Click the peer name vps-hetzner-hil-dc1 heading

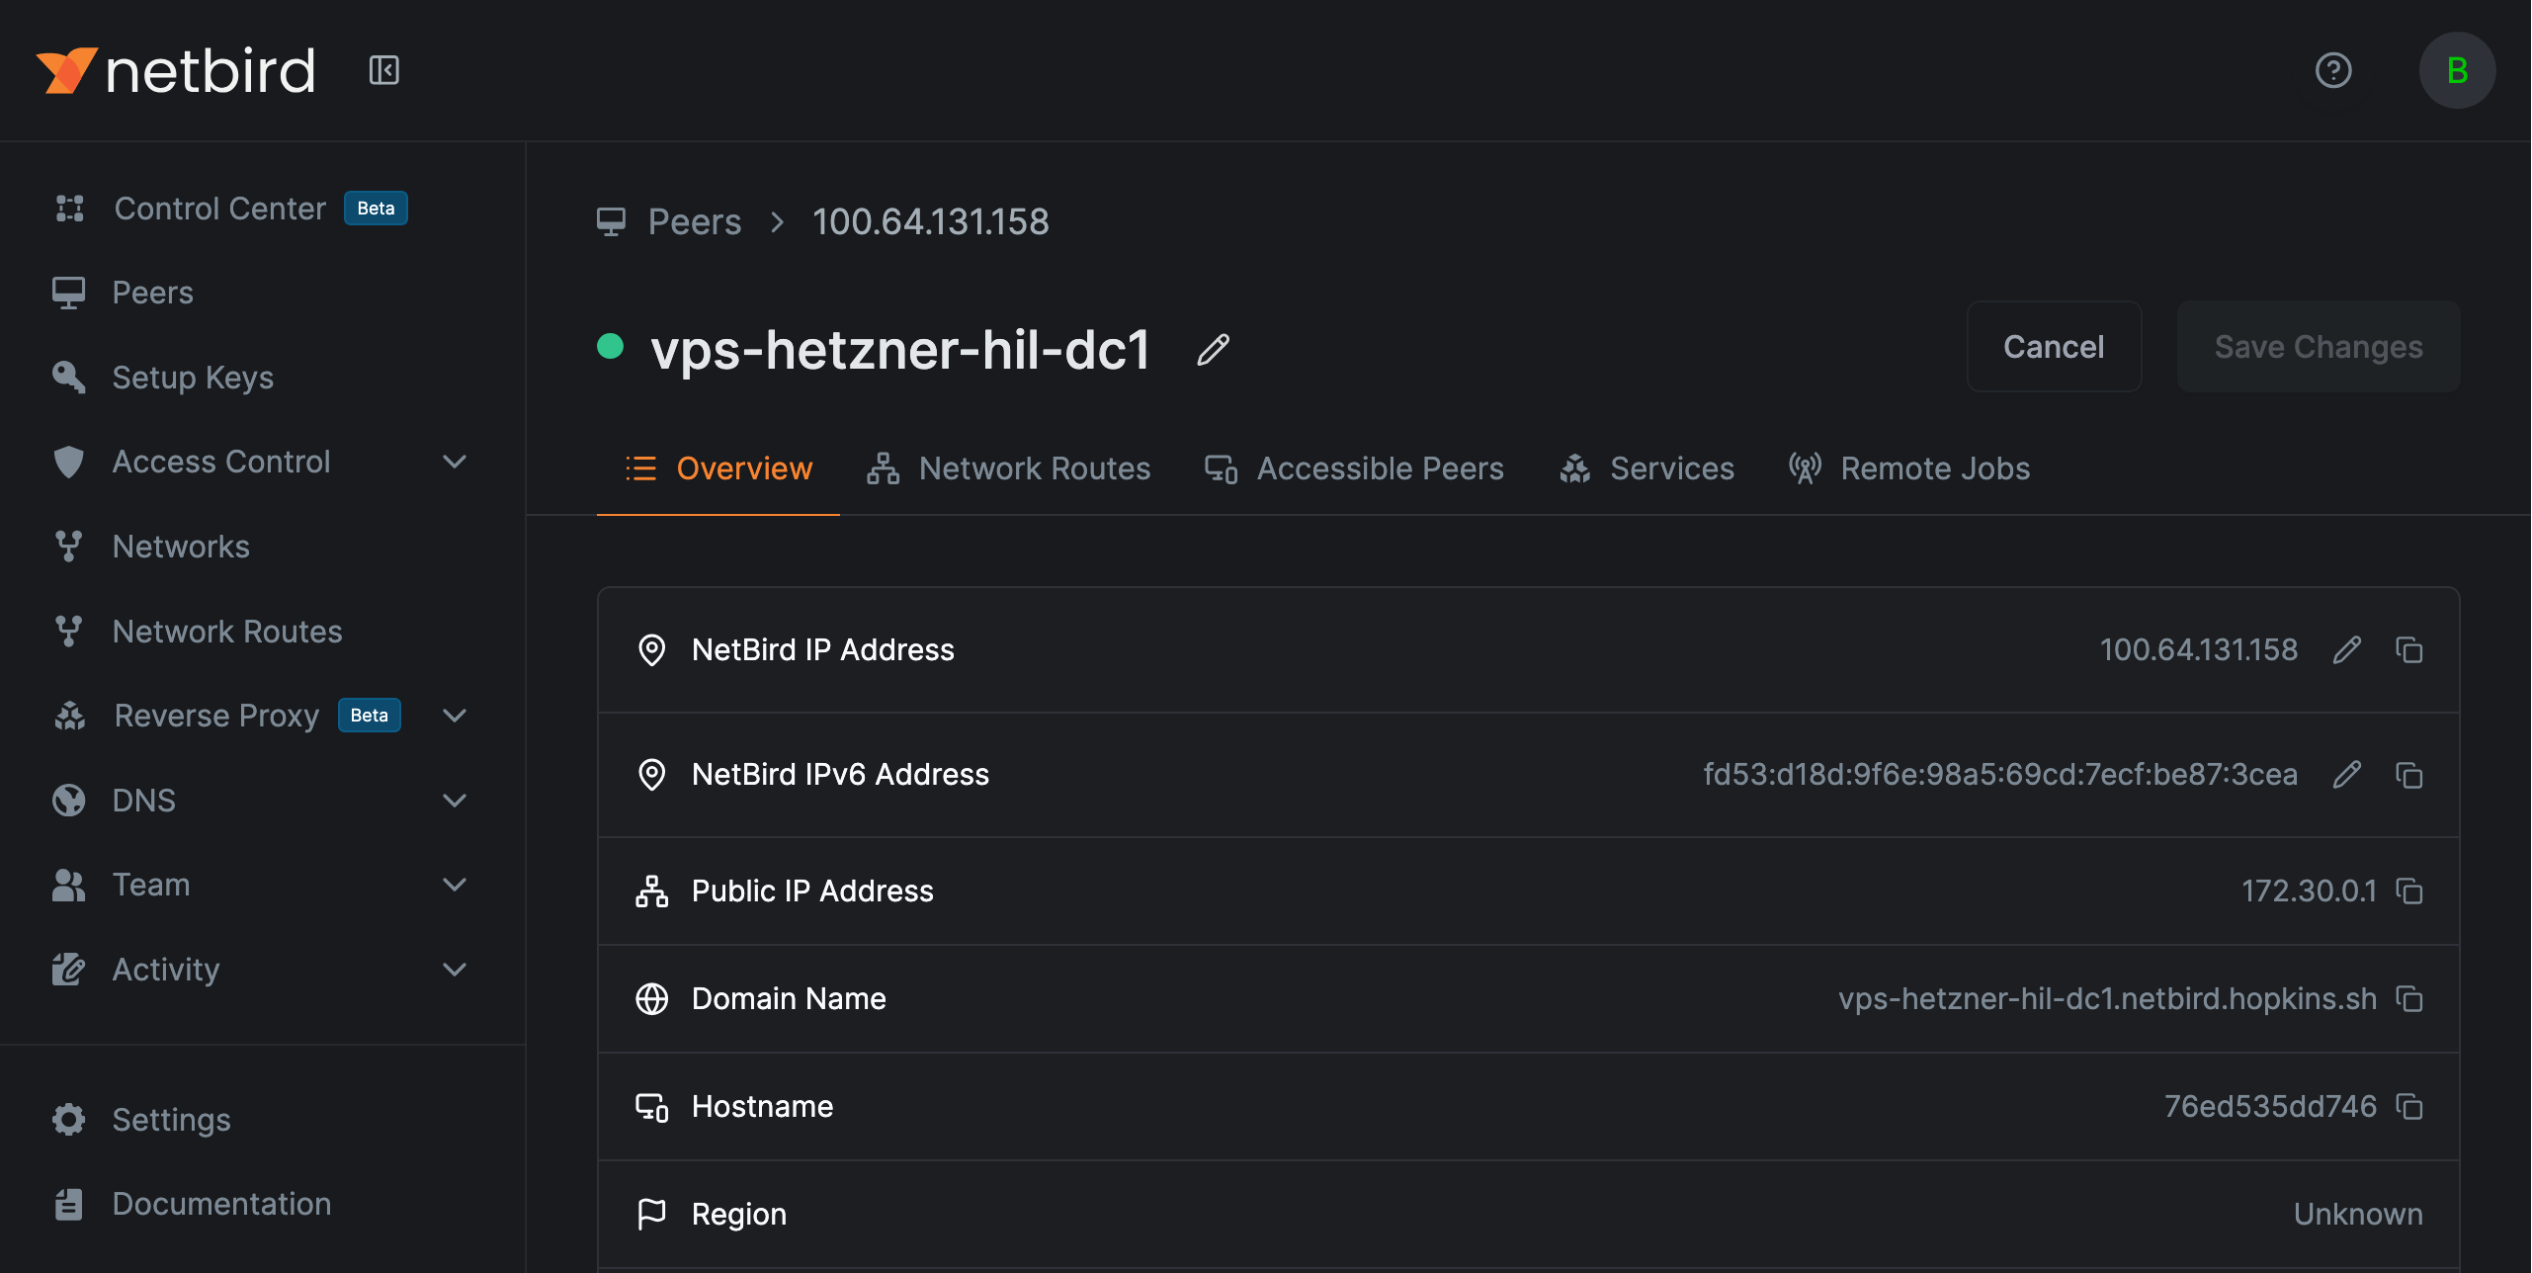tap(900, 349)
